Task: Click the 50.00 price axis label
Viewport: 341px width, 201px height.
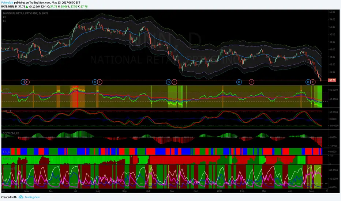Action: [x=332, y=34]
